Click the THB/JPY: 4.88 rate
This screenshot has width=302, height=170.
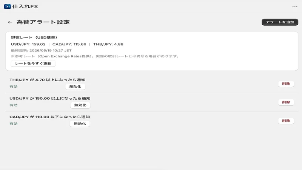pos(108,44)
